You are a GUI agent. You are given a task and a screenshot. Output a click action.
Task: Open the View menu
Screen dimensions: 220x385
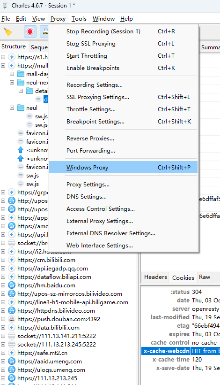pyautogui.click(x=38, y=19)
